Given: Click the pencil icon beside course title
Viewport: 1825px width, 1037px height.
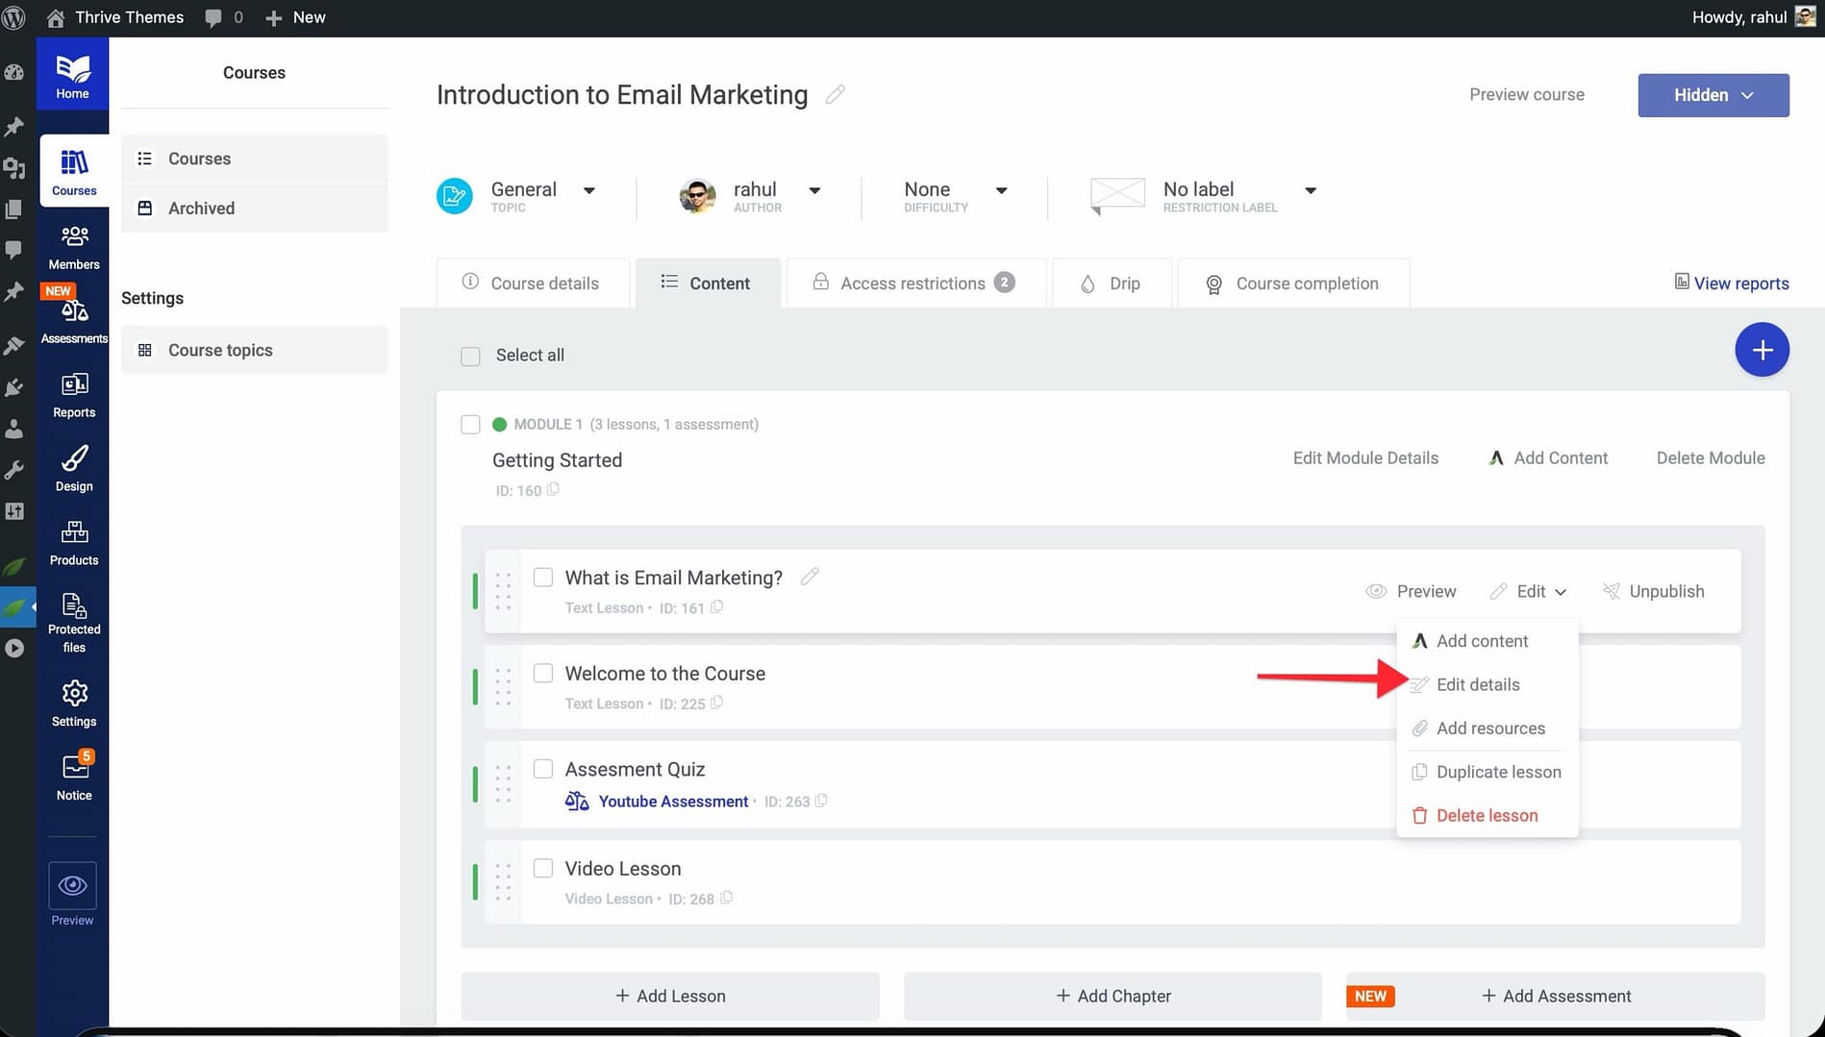Looking at the screenshot, I should coord(835,94).
